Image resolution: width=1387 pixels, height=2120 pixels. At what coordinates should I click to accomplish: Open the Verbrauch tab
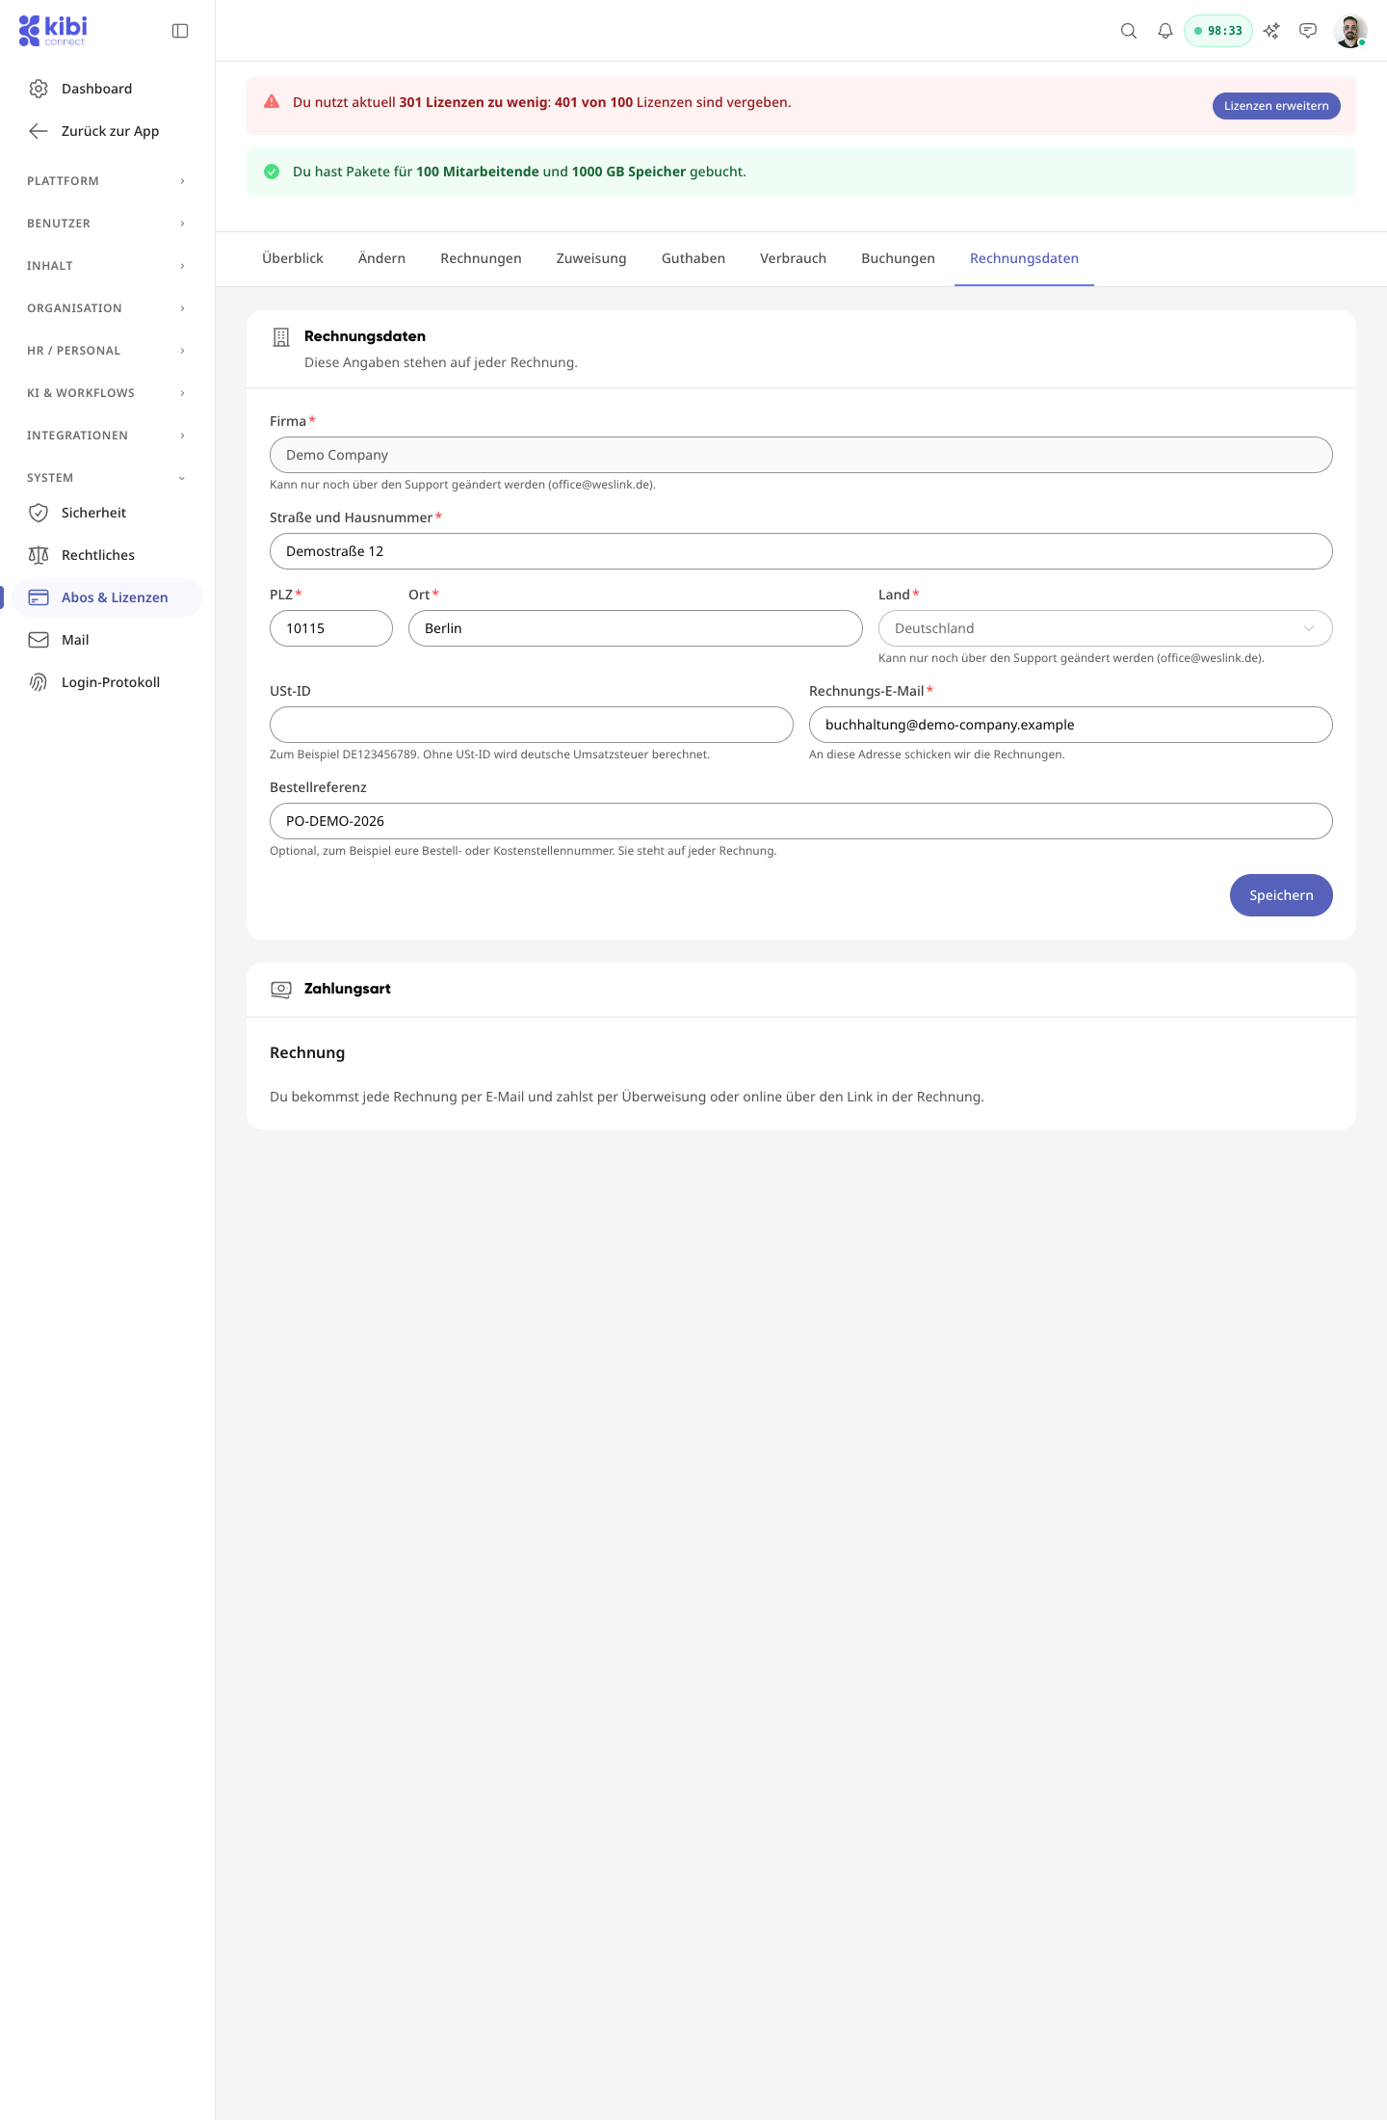793,258
